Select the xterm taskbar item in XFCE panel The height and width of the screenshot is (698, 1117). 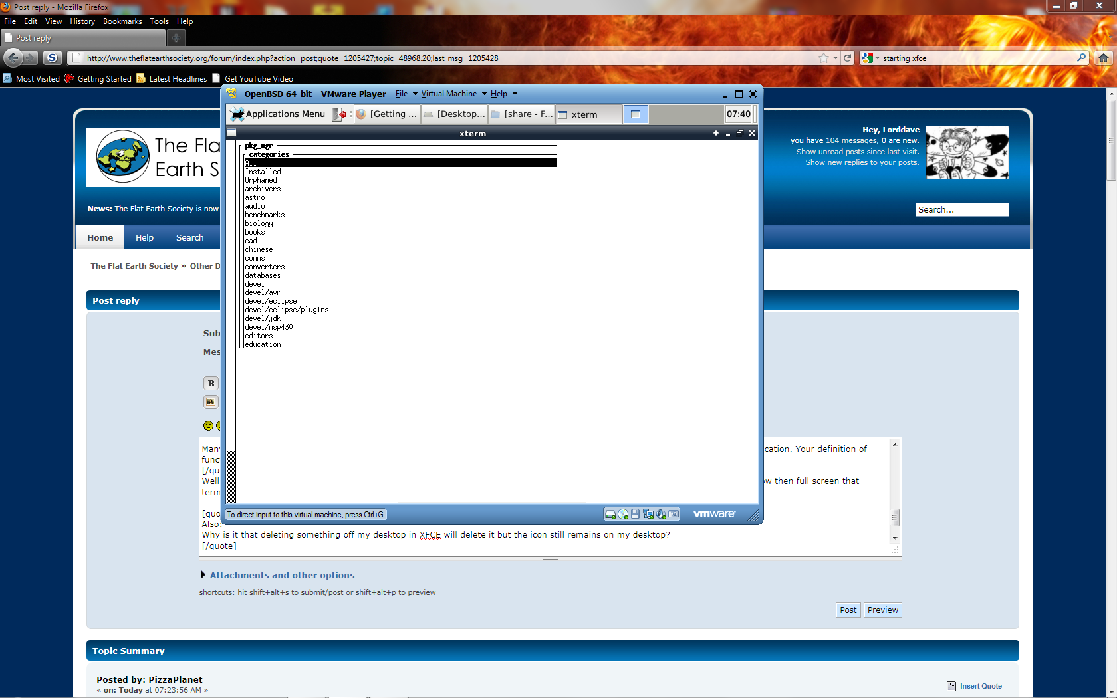coord(589,114)
